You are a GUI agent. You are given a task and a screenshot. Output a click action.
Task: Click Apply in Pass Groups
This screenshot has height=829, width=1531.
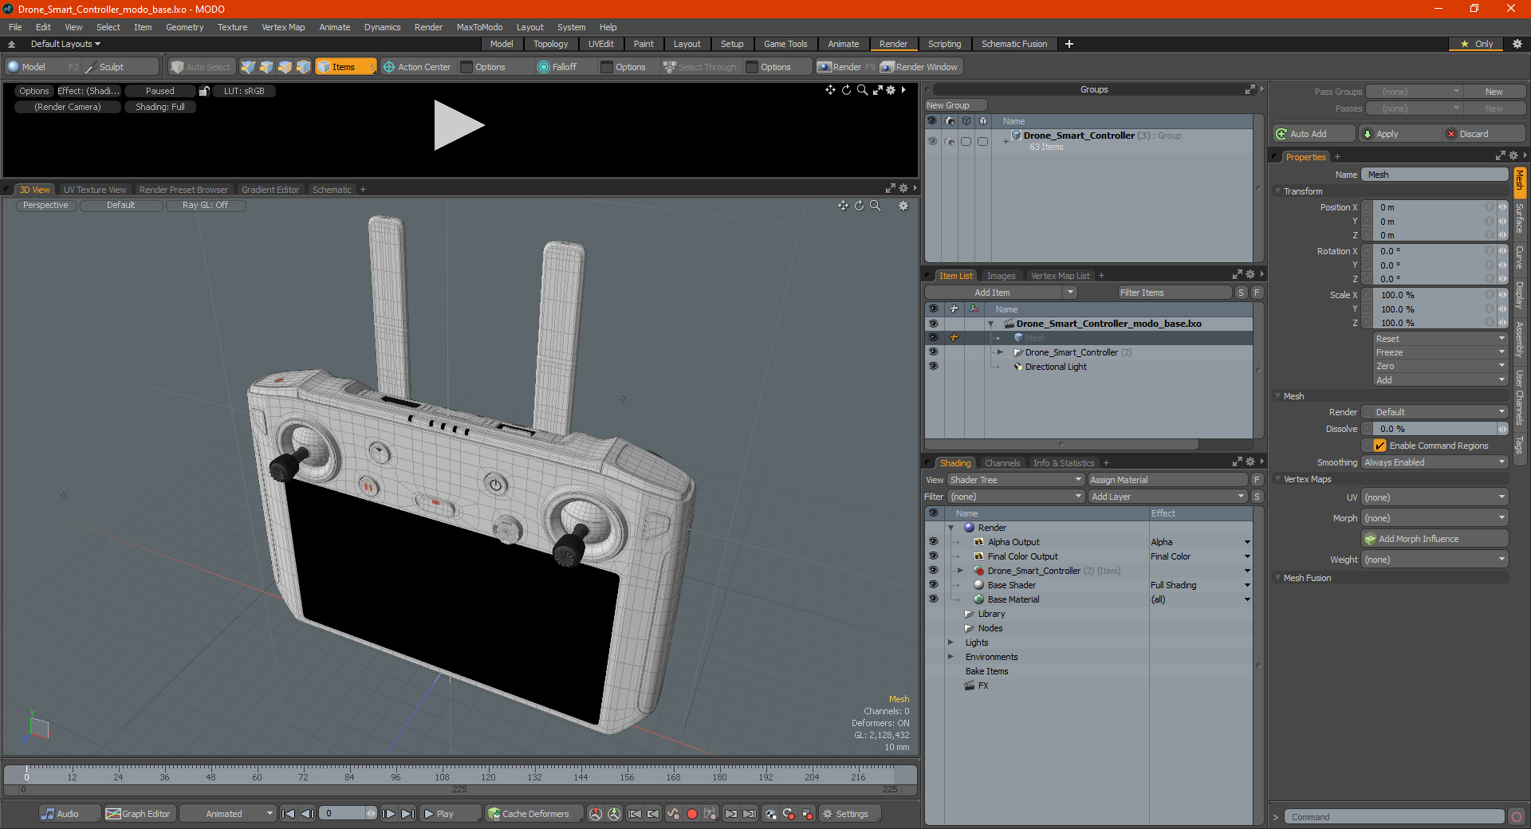[x=1399, y=134]
